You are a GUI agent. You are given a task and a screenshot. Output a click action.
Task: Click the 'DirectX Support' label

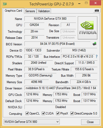(64, 63)
